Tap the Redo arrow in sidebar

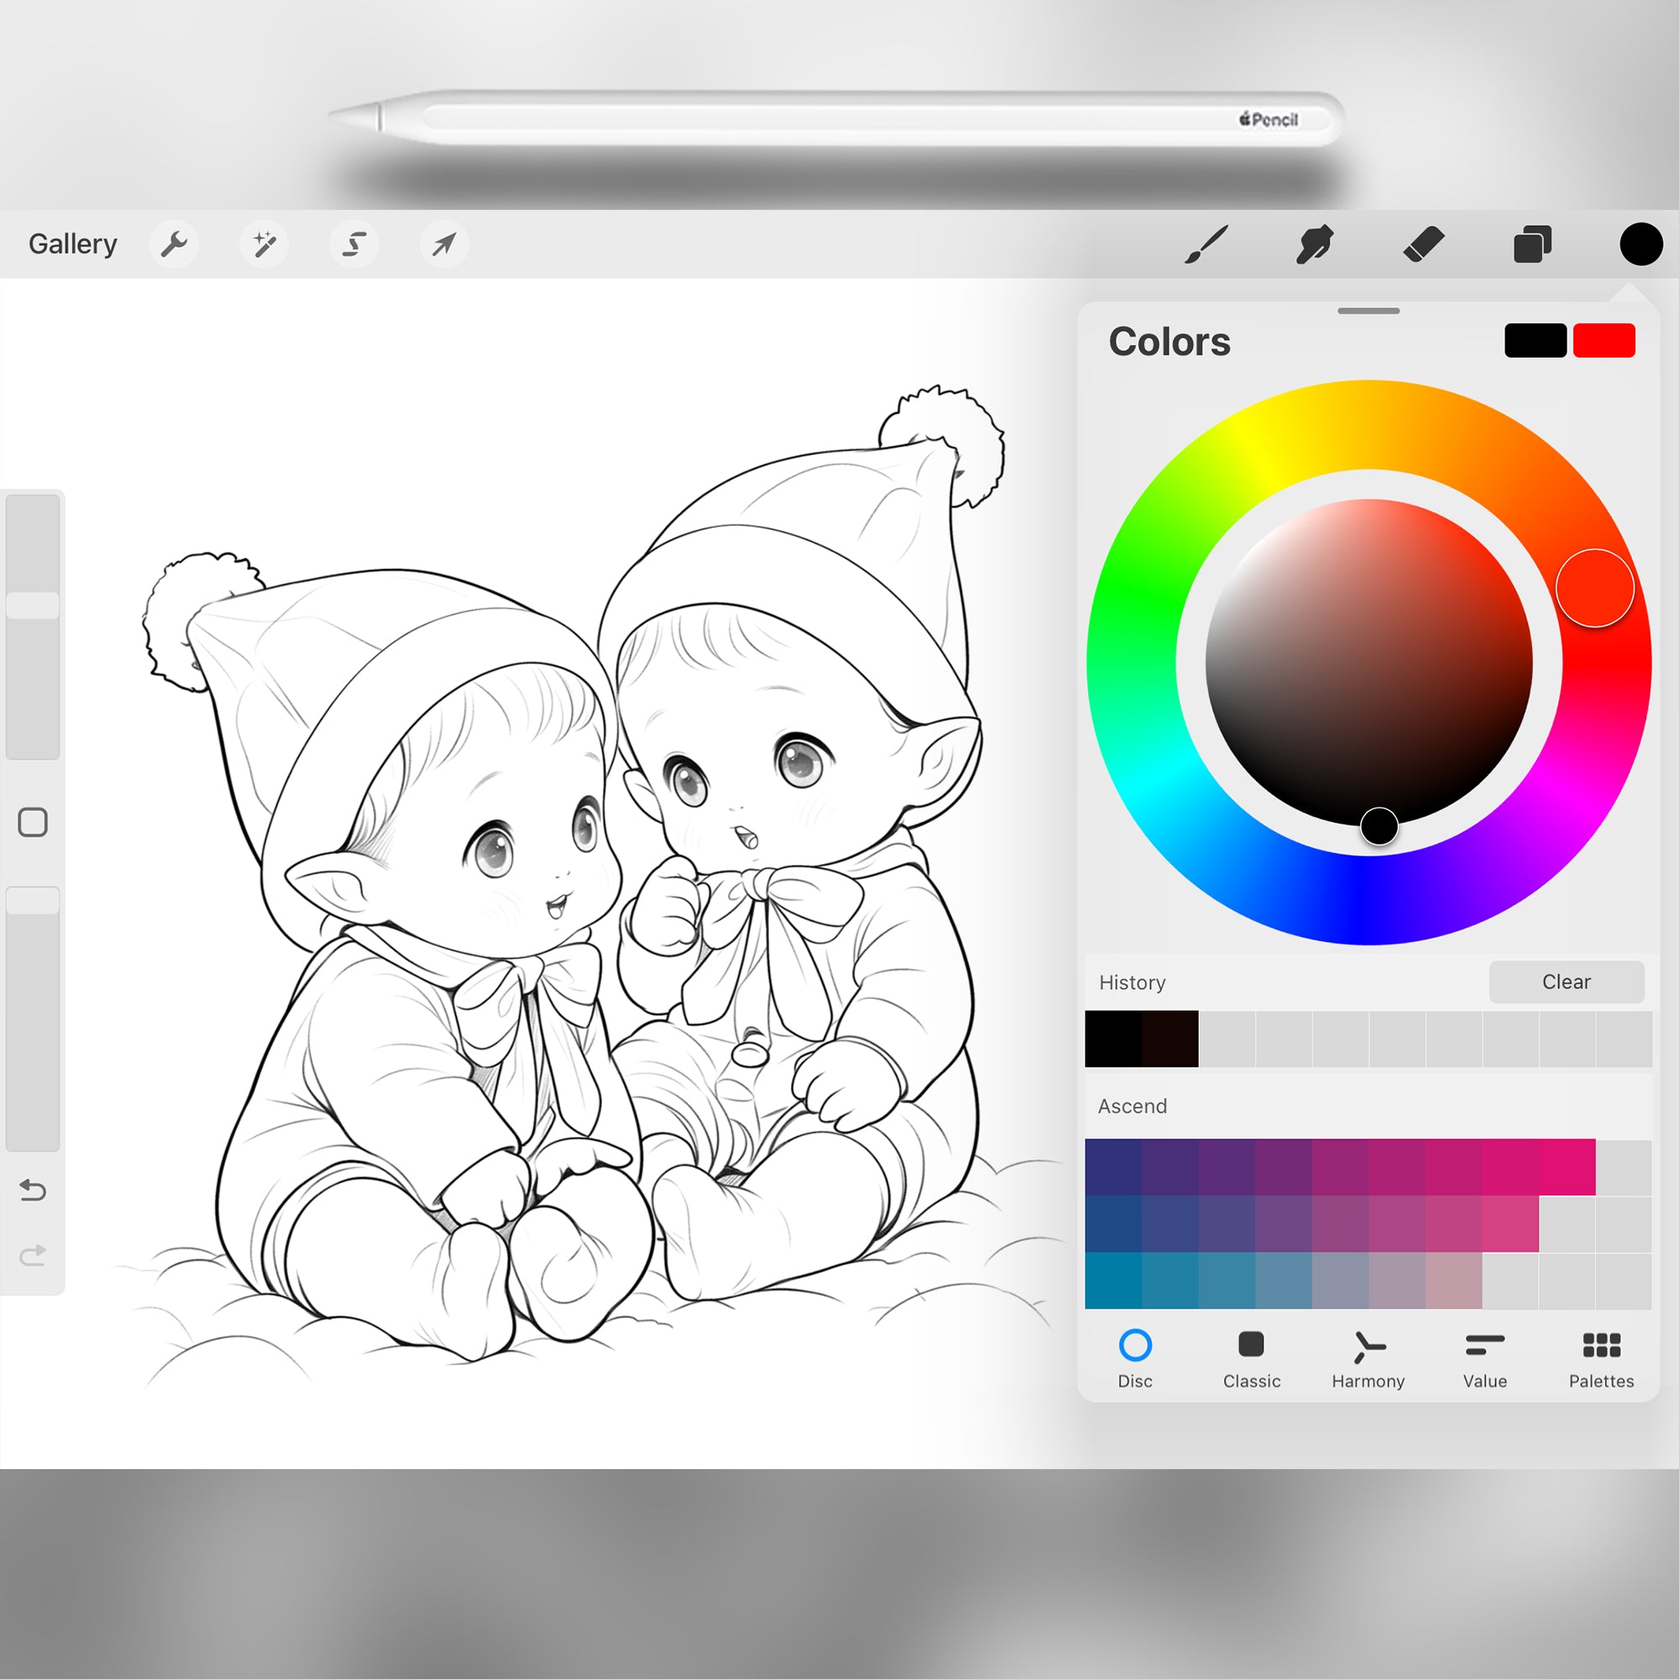33,1256
